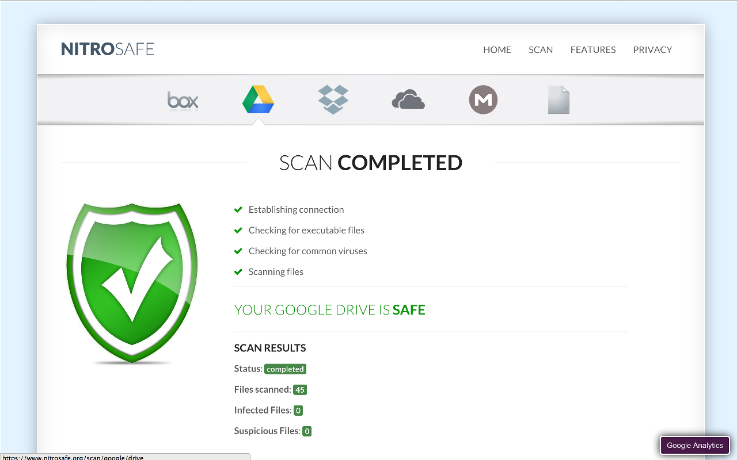Viewport: 737px width, 460px height.
Task: Navigate to the FEATURES page
Action: pyautogui.click(x=593, y=50)
